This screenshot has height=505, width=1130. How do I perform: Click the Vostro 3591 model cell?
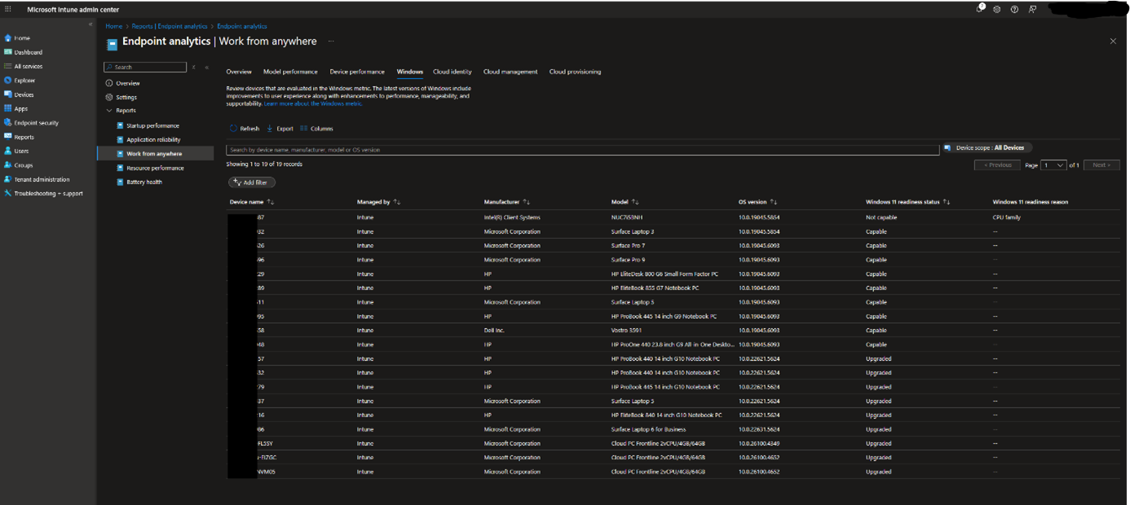coord(627,331)
